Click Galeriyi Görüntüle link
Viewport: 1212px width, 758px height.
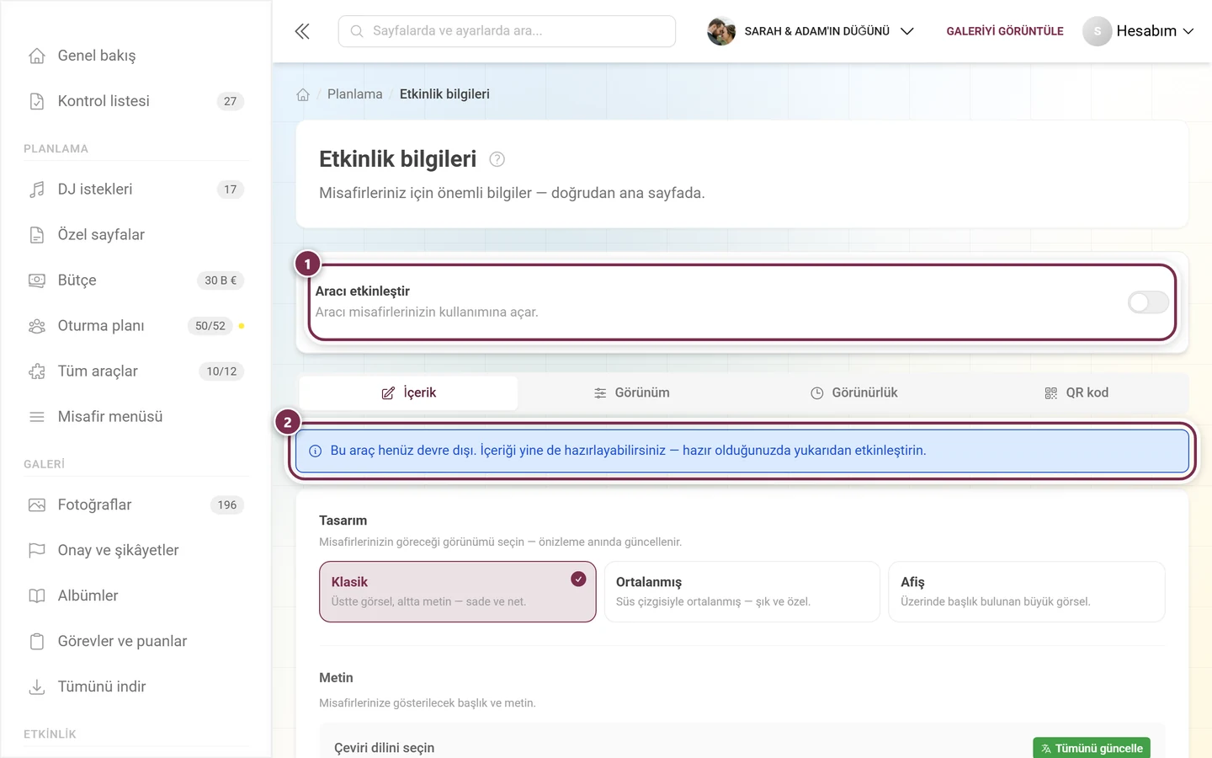coord(1005,31)
